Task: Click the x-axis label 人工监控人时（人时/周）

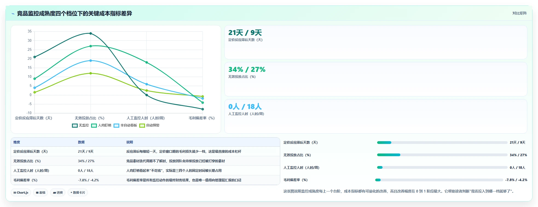Action: point(146,118)
